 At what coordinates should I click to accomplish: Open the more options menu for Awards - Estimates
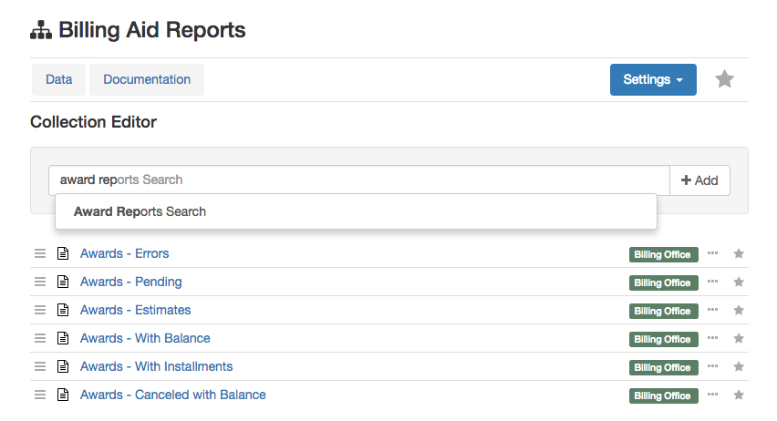pyautogui.click(x=712, y=310)
